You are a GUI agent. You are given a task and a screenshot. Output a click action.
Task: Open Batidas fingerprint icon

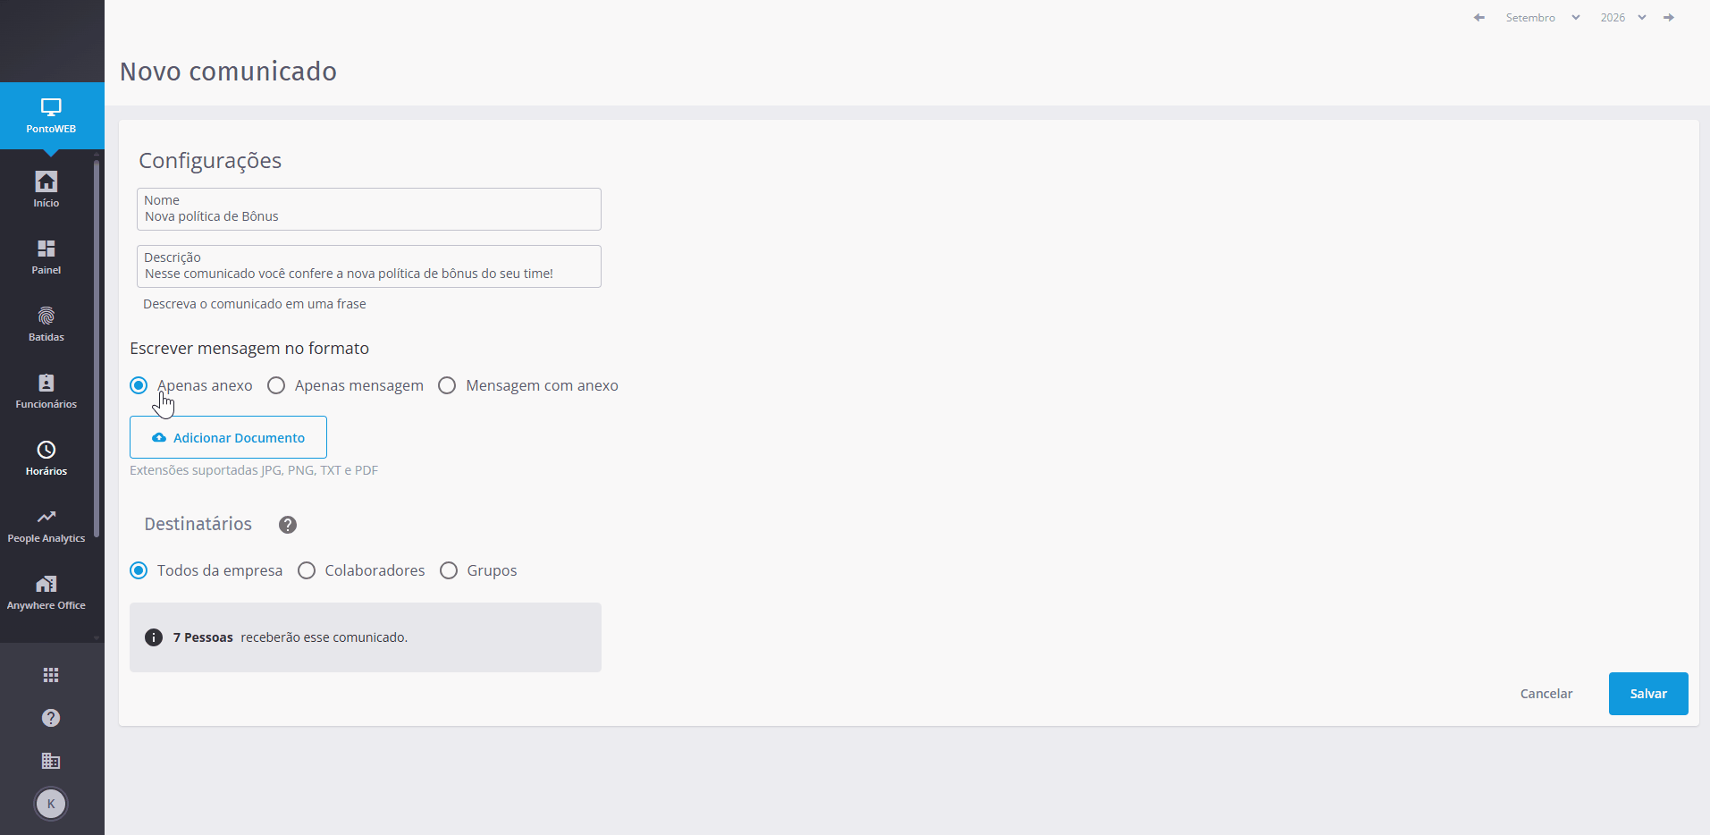click(x=46, y=324)
